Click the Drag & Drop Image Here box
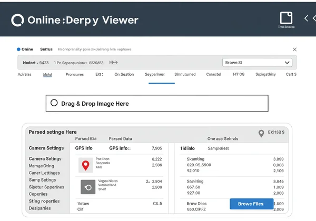This screenshot has height=221, width=316. [157, 103]
